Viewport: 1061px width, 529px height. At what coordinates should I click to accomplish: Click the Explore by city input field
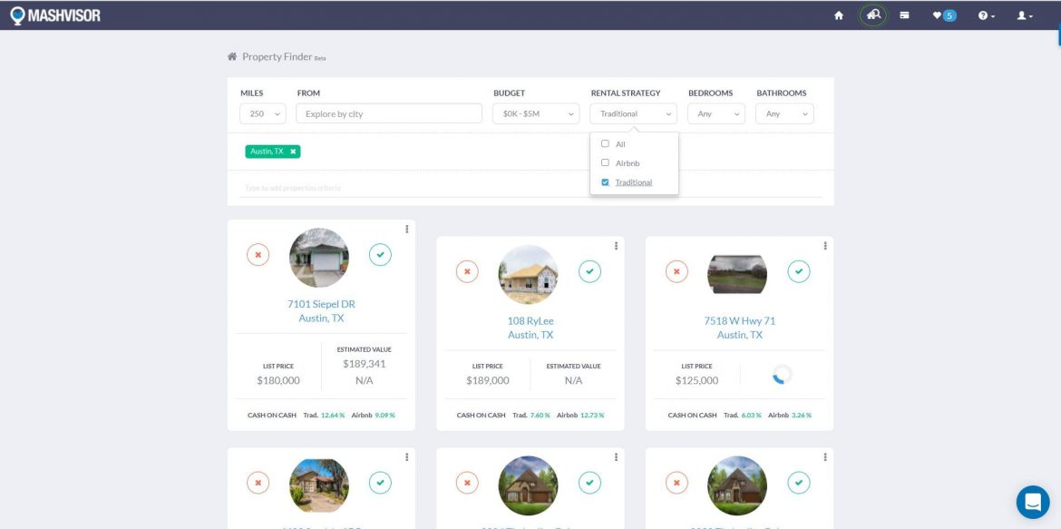click(388, 113)
